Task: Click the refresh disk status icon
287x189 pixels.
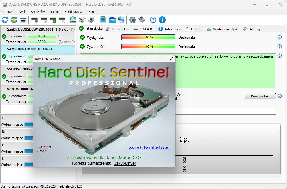Action: point(5,20)
